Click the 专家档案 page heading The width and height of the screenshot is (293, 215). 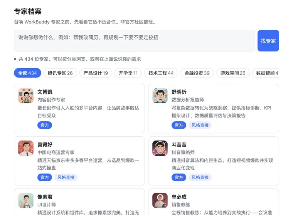(28, 12)
